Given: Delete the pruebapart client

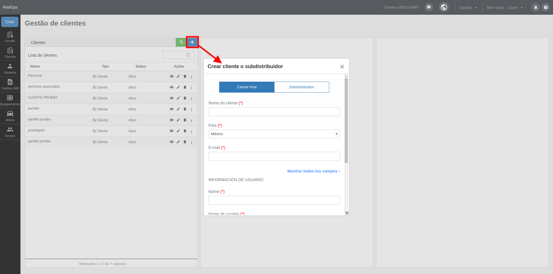Looking at the screenshot, I should 185,131.
